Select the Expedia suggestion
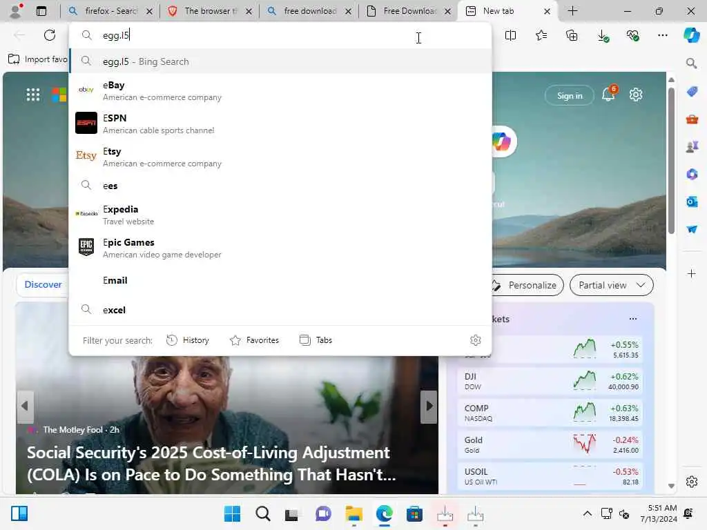Screen dimensions: 707x530 pyautogui.click(x=280, y=215)
